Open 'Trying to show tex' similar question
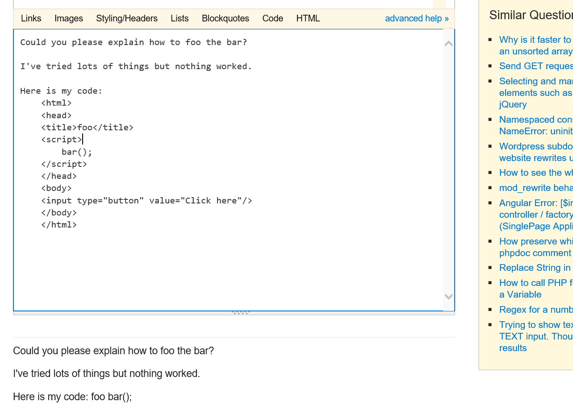 pyautogui.click(x=536, y=336)
